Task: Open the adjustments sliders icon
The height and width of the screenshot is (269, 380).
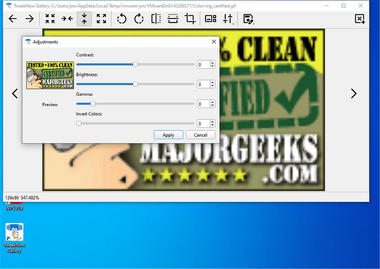Action: 228,19
